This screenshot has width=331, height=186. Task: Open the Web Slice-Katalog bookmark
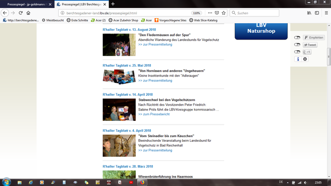click(203, 20)
